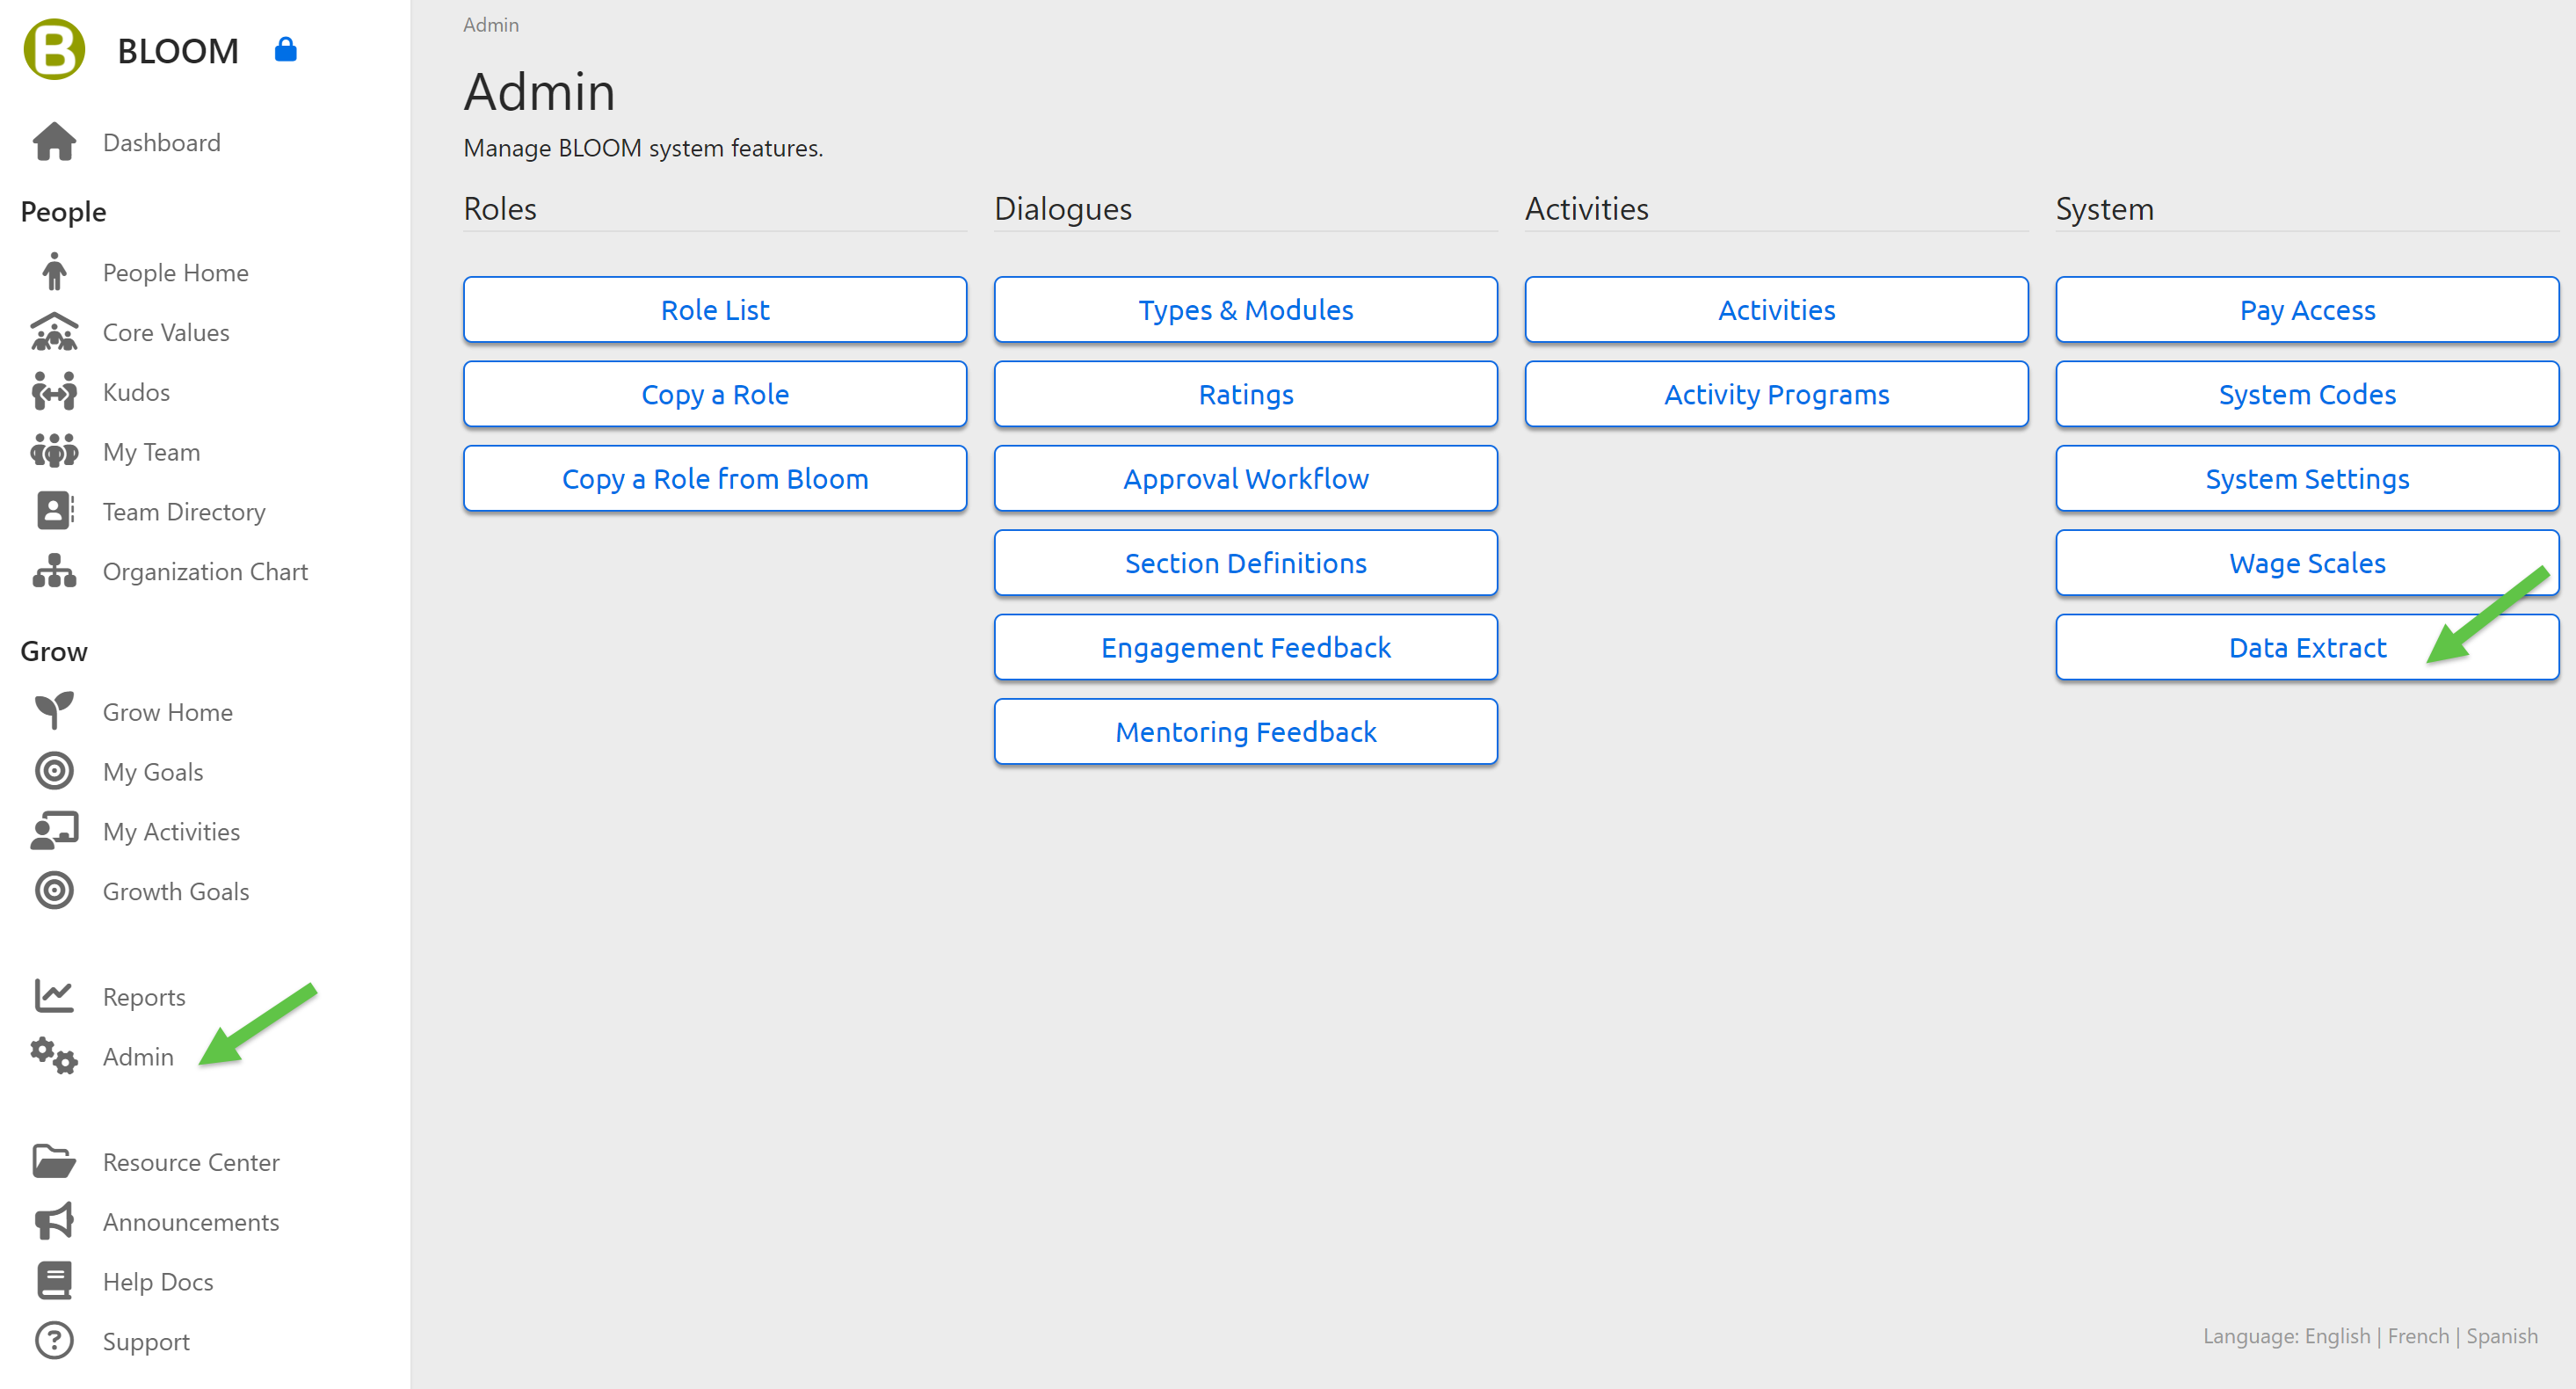
Task: Go to My Activities
Action: (171, 831)
